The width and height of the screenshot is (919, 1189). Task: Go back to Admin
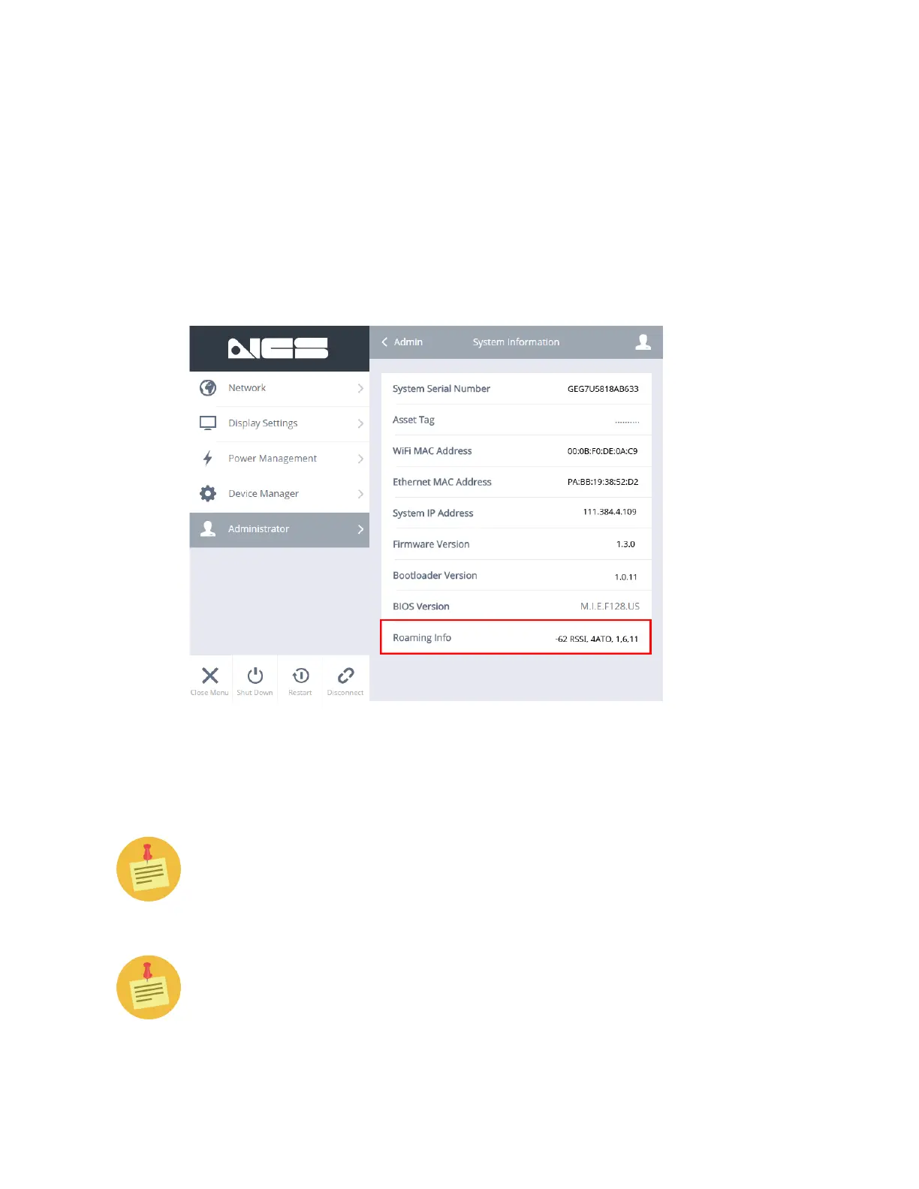pyautogui.click(x=402, y=342)
